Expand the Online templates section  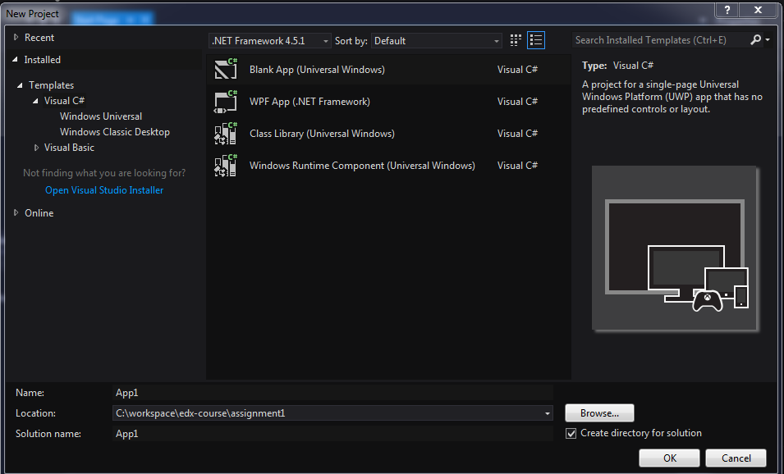15,212
